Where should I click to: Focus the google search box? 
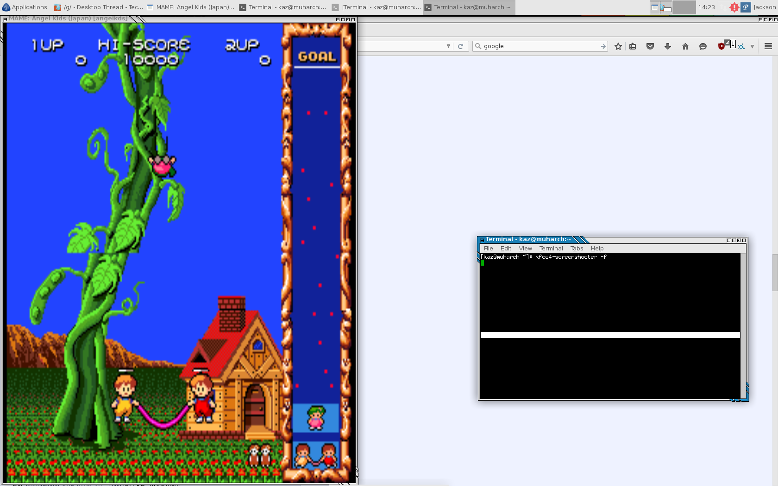point(540,46)
